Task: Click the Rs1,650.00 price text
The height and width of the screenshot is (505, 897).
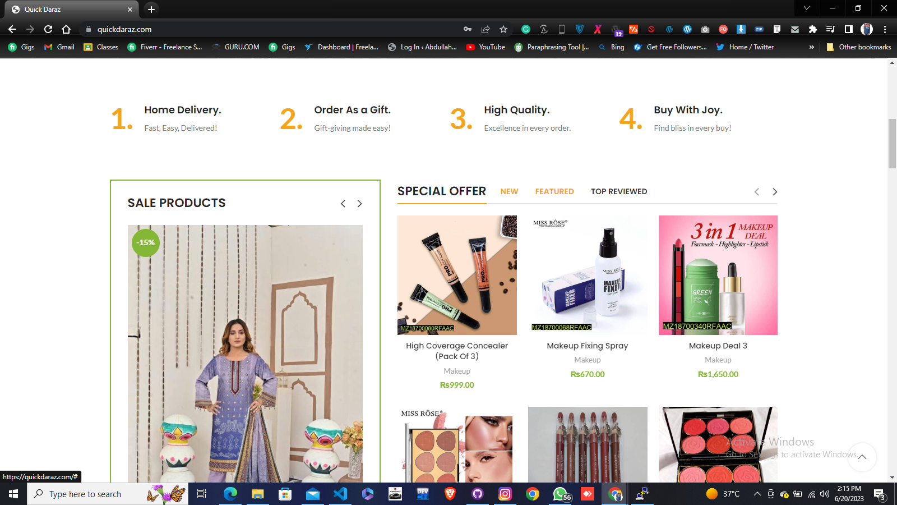Action: pyautogui.click(x=718, y=374)
